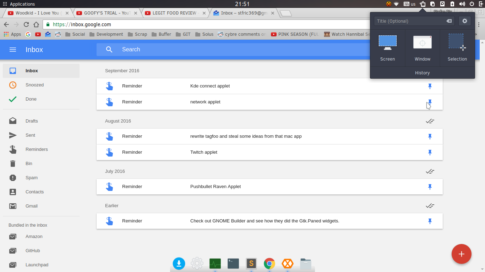Unpin the Pushbullet Raven Applet reminder

coord(430,187)
